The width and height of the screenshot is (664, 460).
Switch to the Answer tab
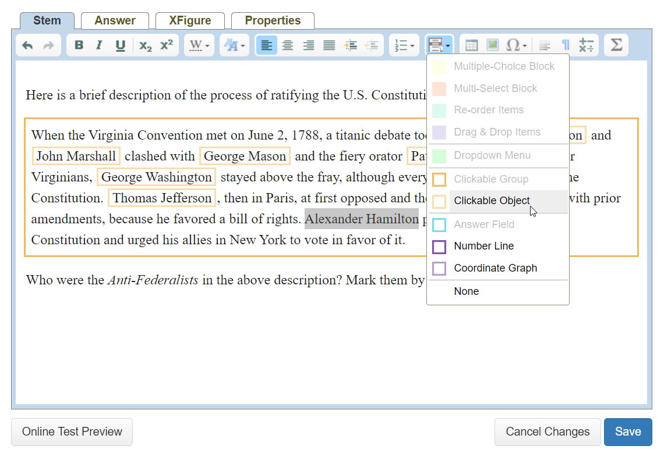115,21
